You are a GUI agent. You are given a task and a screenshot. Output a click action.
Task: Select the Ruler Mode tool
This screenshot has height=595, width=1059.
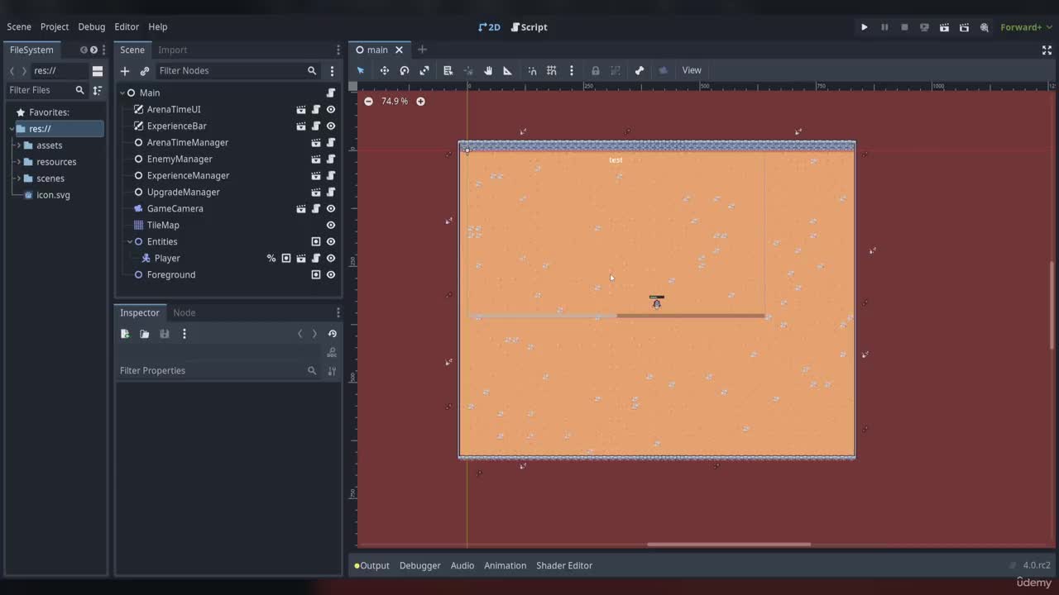point(508,70)
